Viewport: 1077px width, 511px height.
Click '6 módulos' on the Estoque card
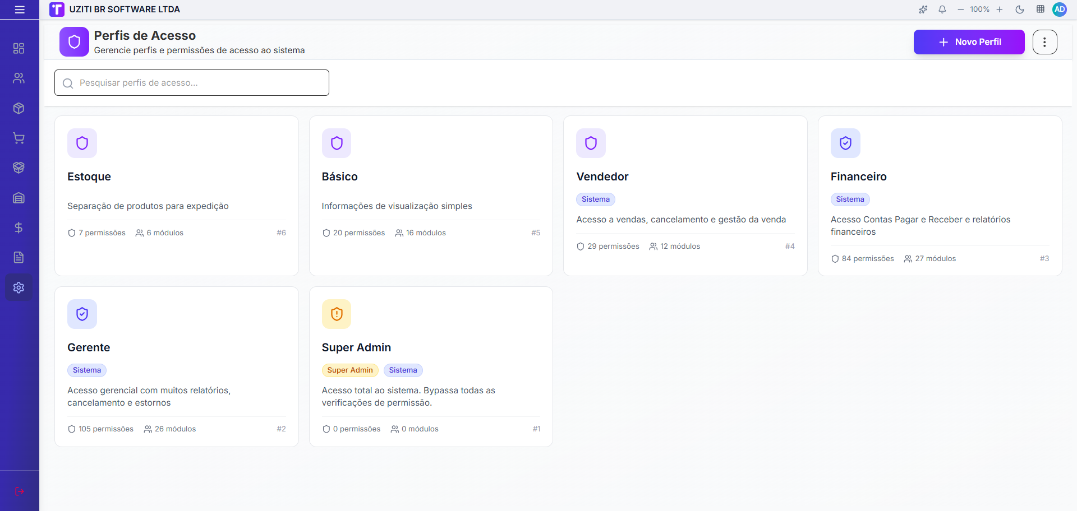click(159, 233)
